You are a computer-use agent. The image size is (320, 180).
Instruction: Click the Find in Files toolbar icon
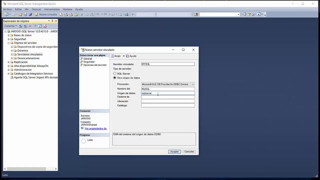point(196,14)
